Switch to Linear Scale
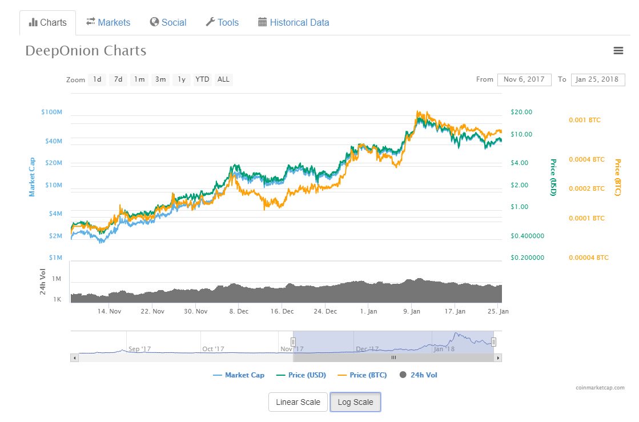 coord(298,402)
